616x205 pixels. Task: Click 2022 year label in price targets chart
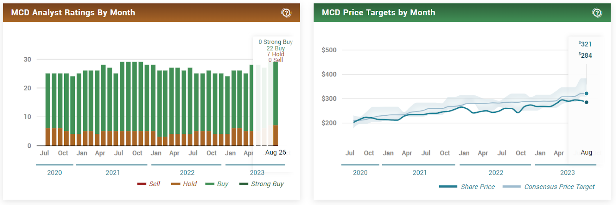coord(496,173)
